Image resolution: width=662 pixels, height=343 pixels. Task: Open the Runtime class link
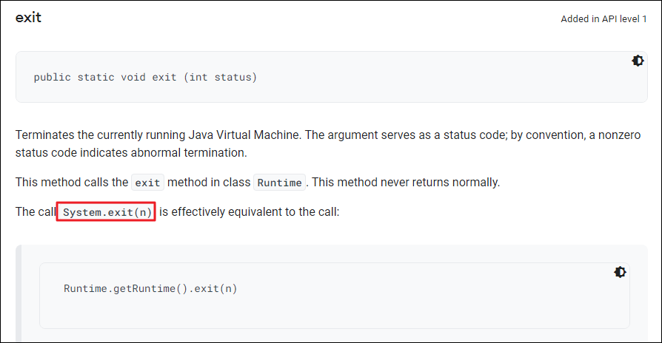279,183
